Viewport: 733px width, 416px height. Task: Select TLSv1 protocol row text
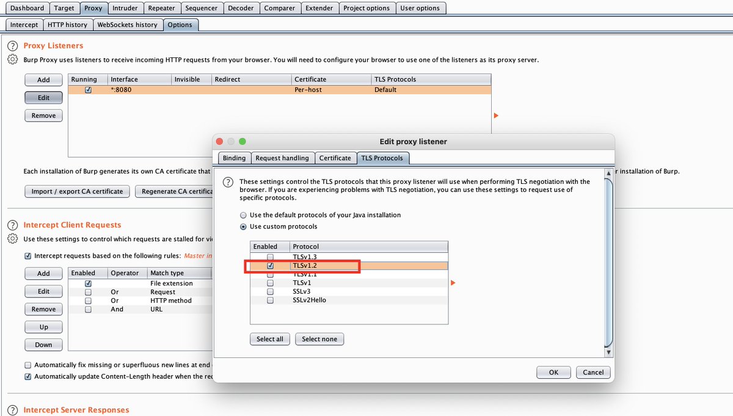click(302, 283)
